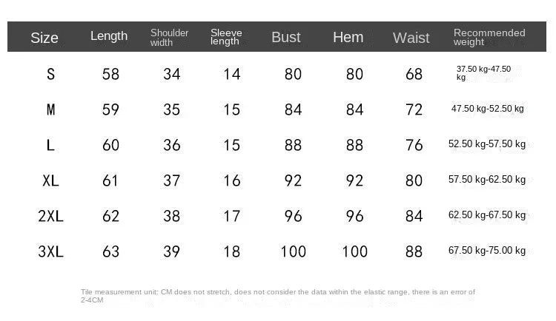Viewport: 556px width, 321px height.
Task: Select the XL size row label
Action: (x=50, y=180)
